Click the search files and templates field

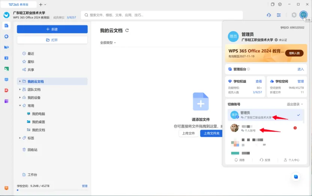pyautogui.click(x=162, y=15)
